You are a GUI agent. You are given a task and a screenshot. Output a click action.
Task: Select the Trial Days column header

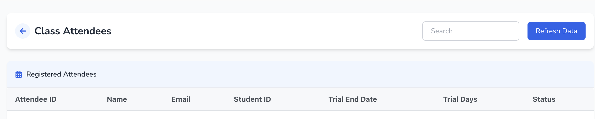[x=460, y=99]
